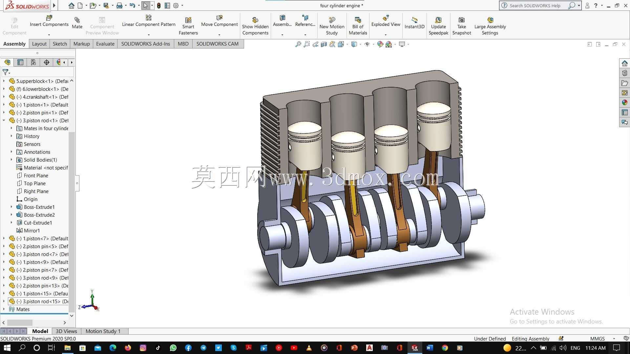Click Update Speedpak
The width and height of the screenshot is (630, 354).
pos(438,26)
